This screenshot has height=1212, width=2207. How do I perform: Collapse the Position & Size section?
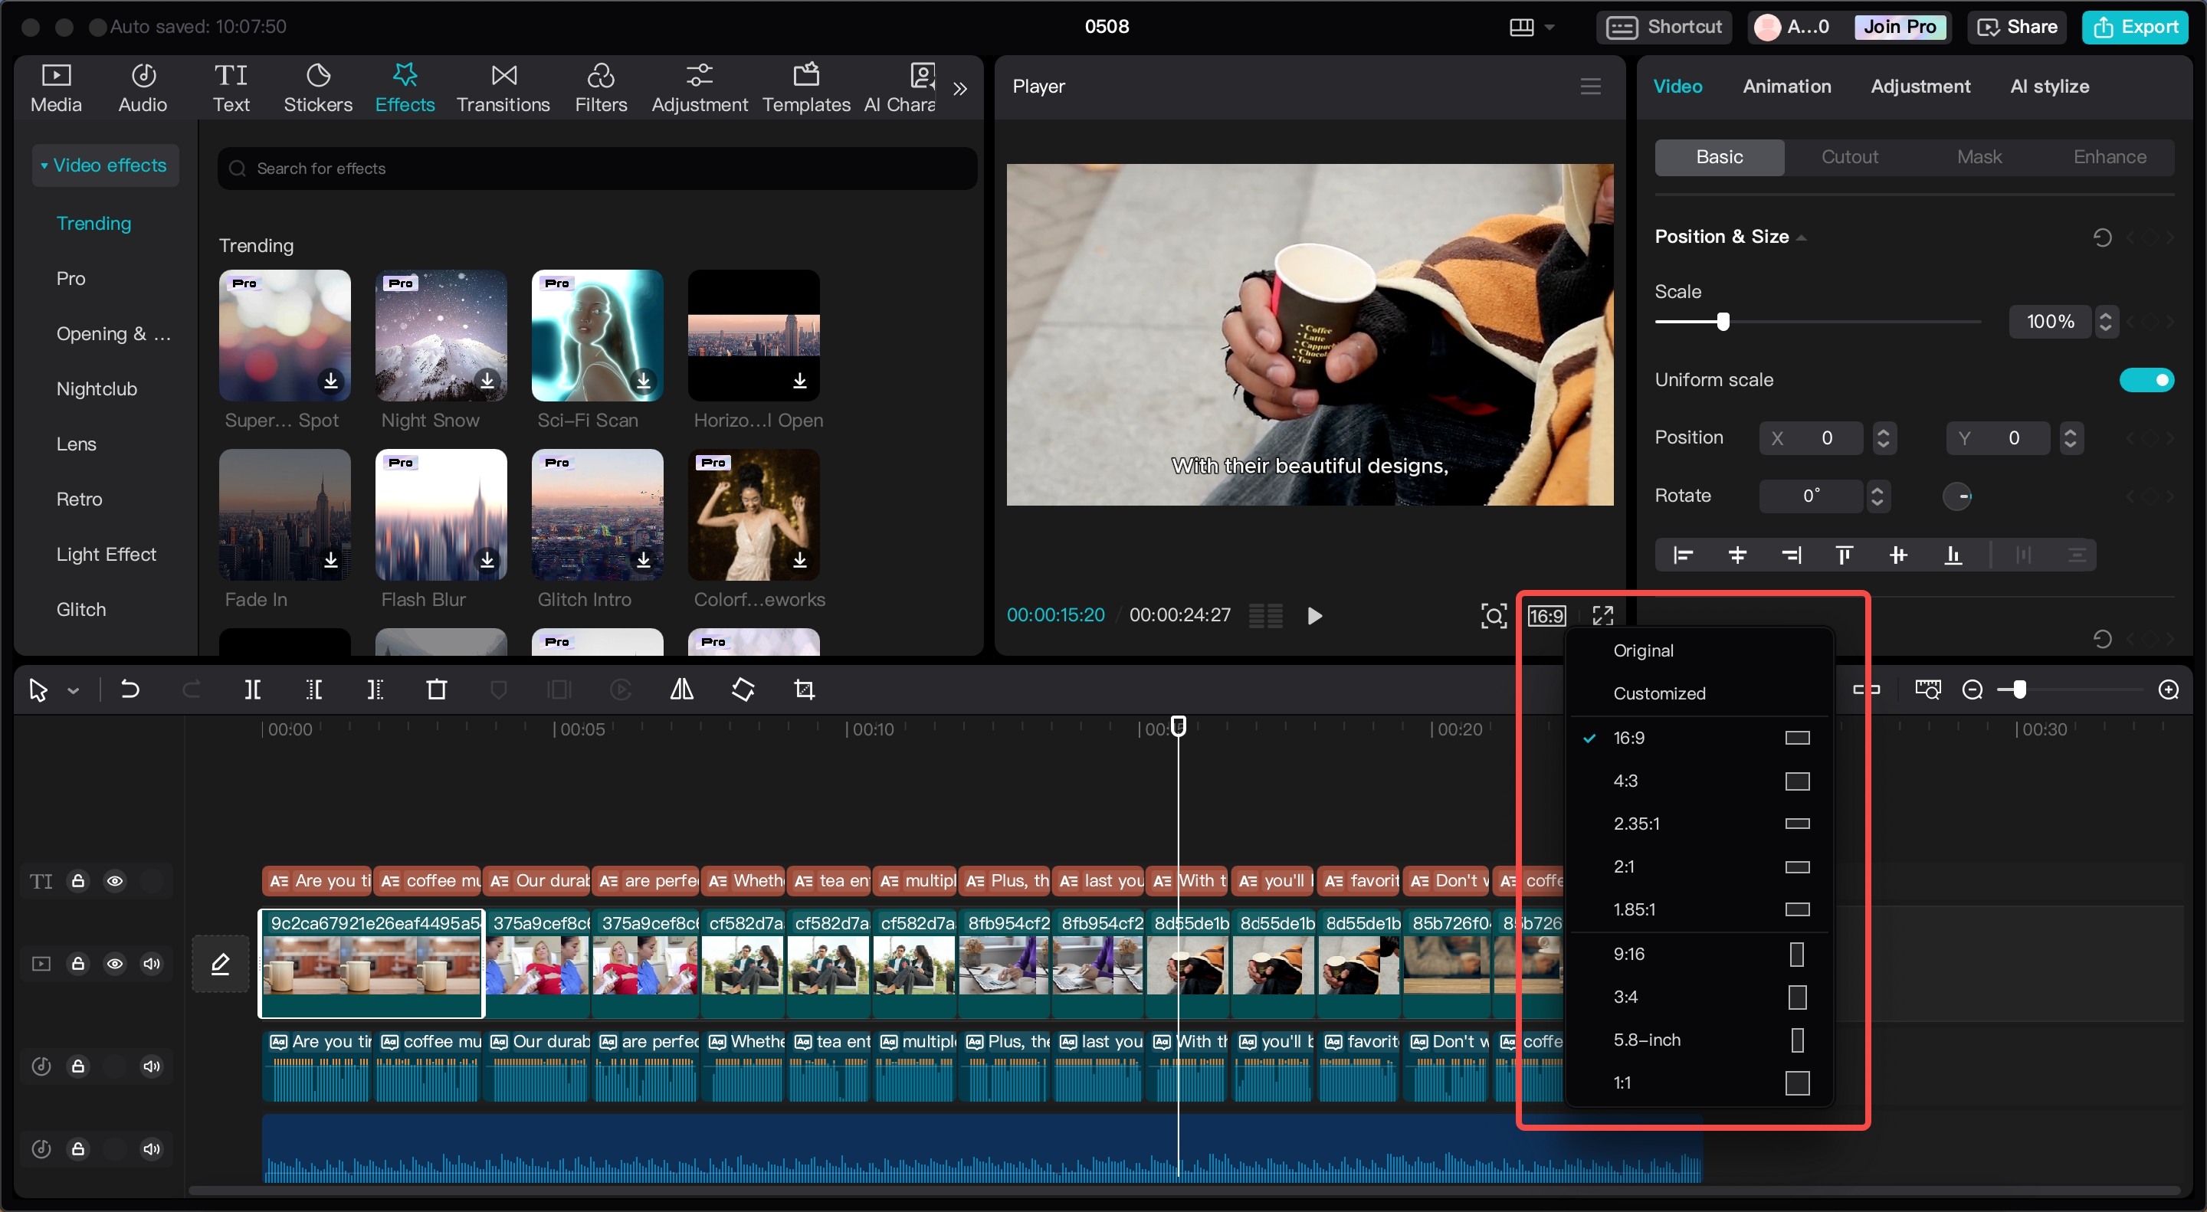coord(1802,237)
